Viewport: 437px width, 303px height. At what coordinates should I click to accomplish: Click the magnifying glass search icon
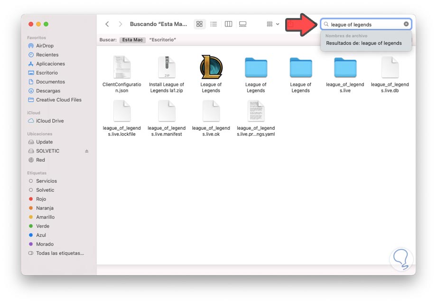(x=326, y=24)
